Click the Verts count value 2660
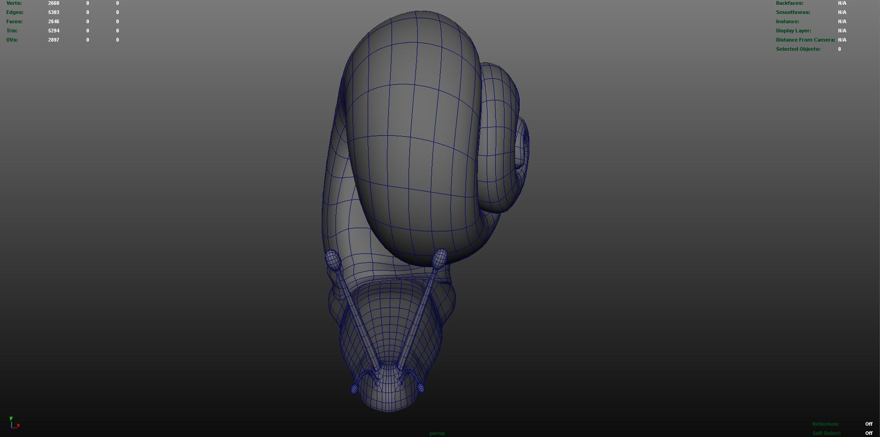880x437 pixels. 54,3
